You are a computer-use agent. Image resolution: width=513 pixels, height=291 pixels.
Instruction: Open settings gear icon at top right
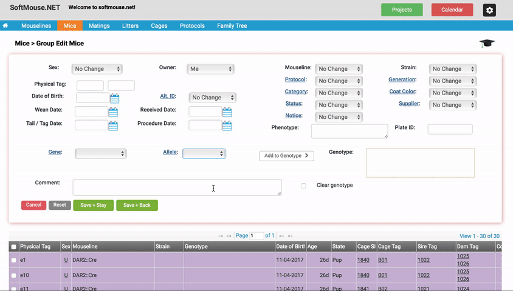pos(489,10)
